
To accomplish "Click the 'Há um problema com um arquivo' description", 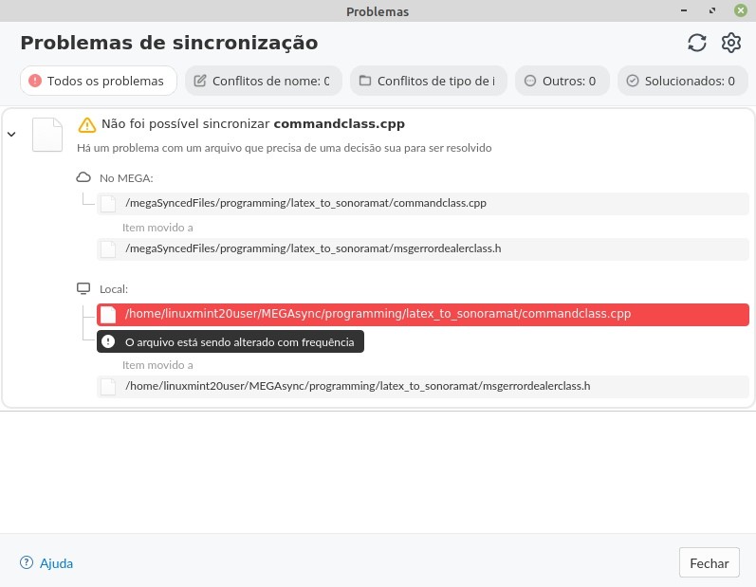I will click(284, 148).
